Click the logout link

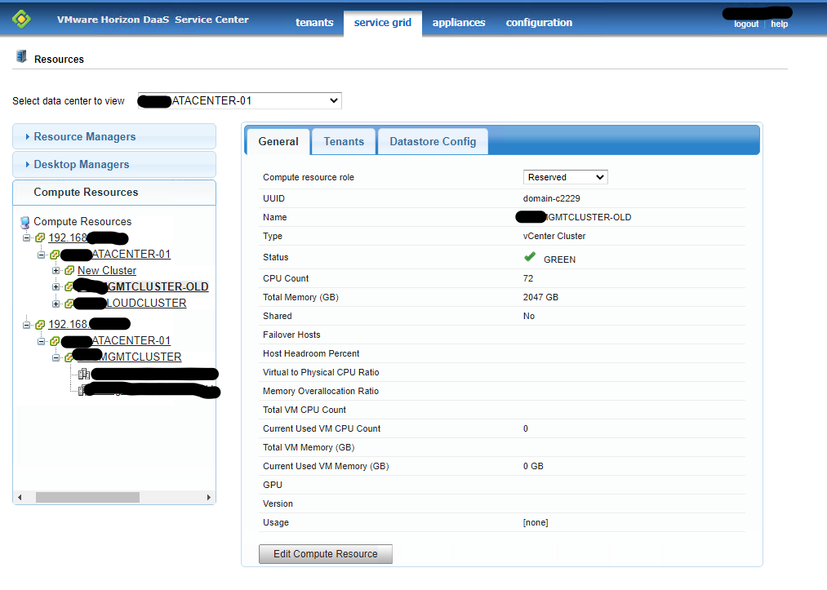[x=746, y=24]
